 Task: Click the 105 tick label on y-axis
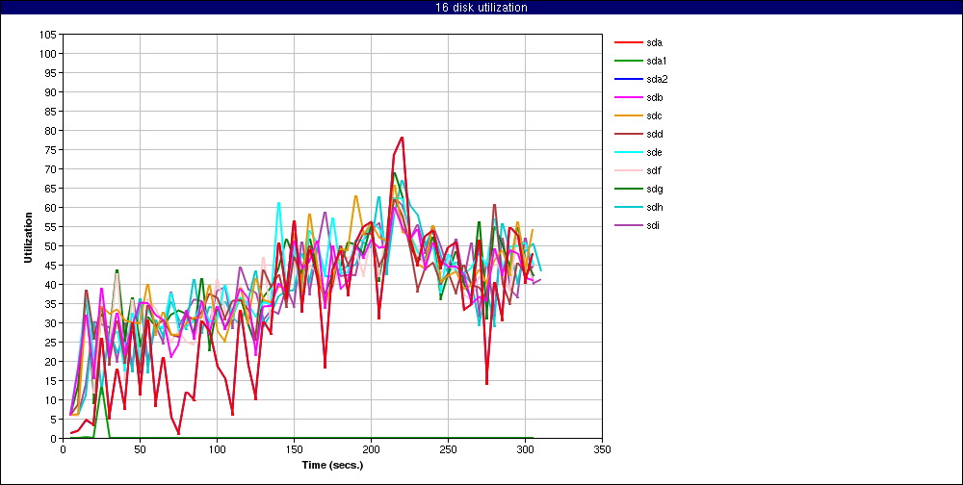click(48, 35)
